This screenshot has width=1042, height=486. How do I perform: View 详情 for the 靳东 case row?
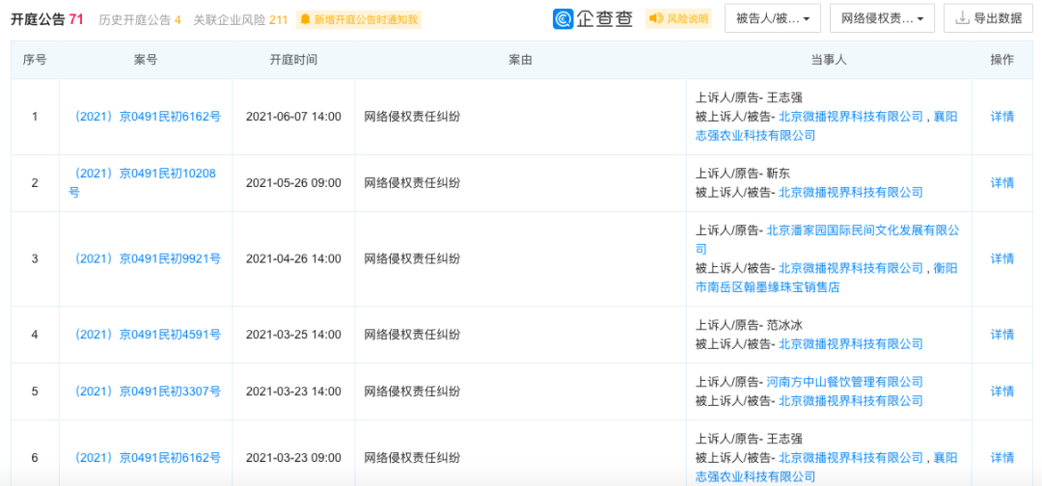[x=1002, y=182]
